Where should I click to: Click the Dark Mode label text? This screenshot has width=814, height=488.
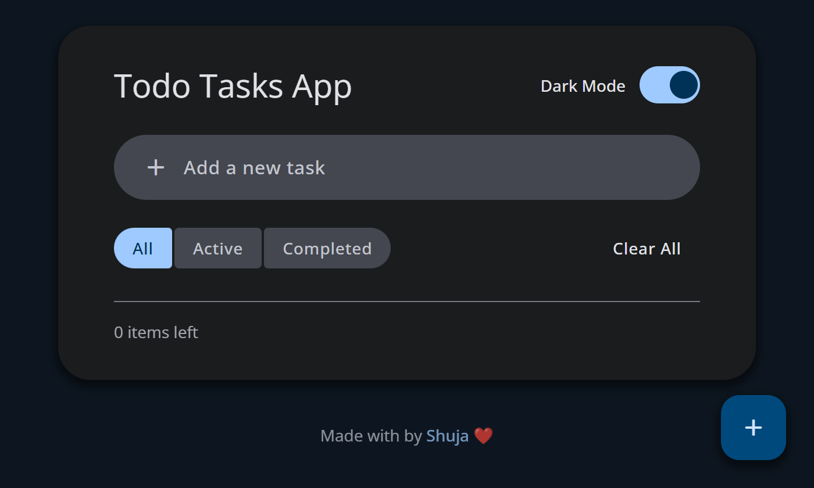point(583,87)
